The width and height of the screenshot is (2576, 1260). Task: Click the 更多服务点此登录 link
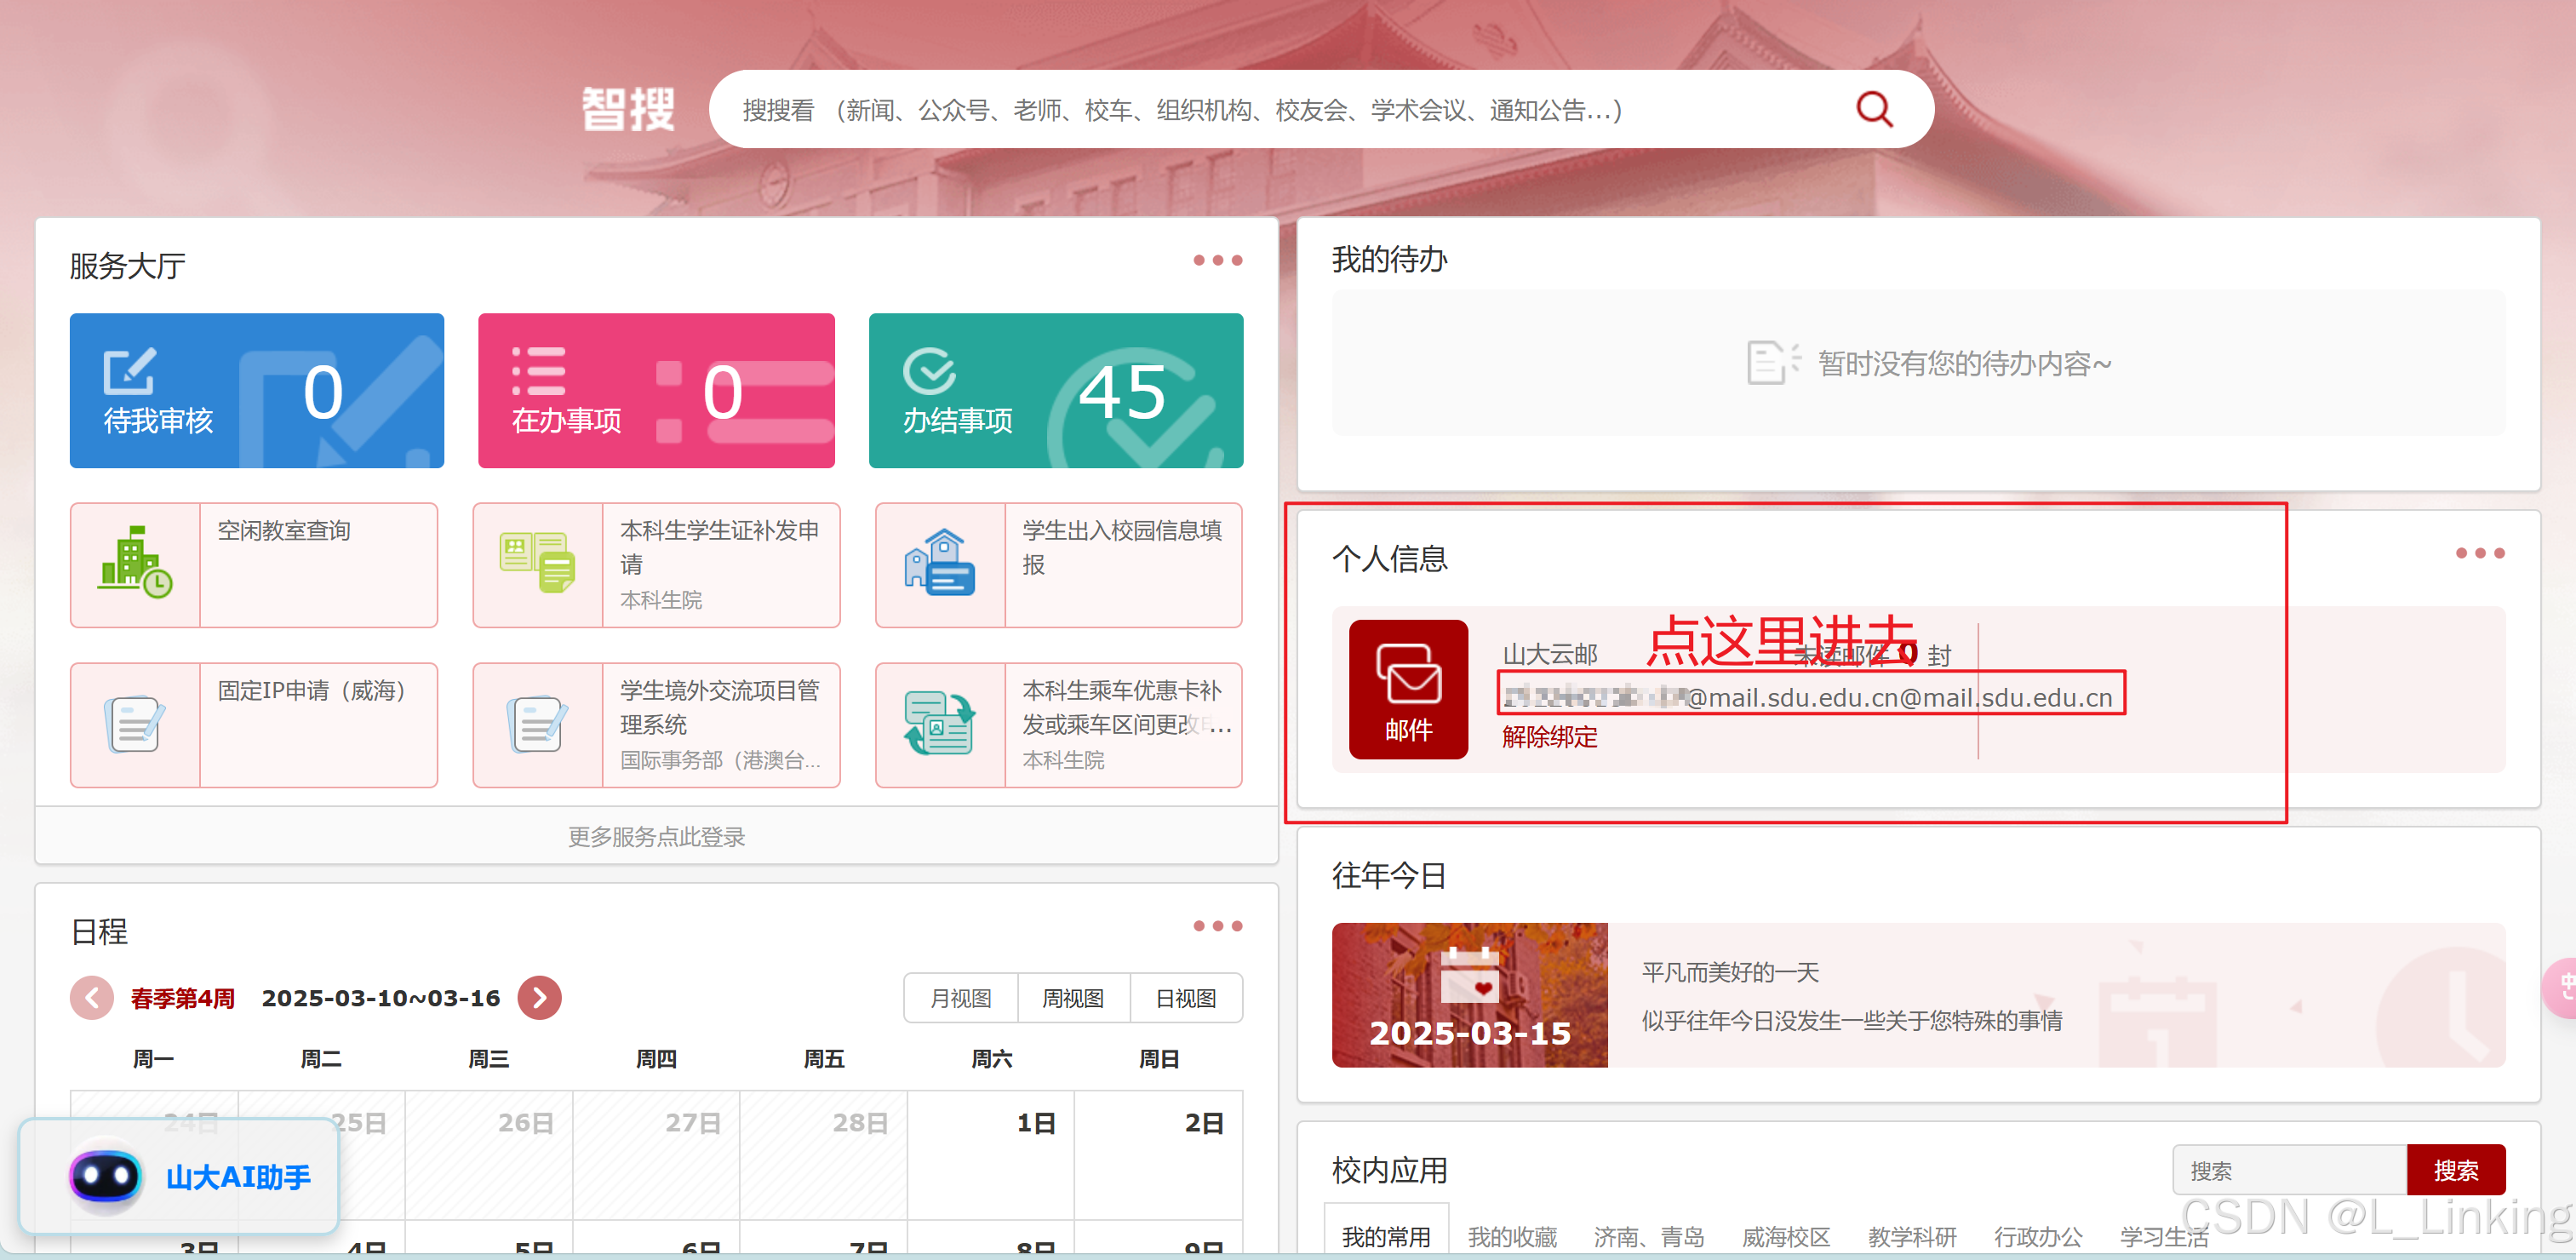pos(656,836)
